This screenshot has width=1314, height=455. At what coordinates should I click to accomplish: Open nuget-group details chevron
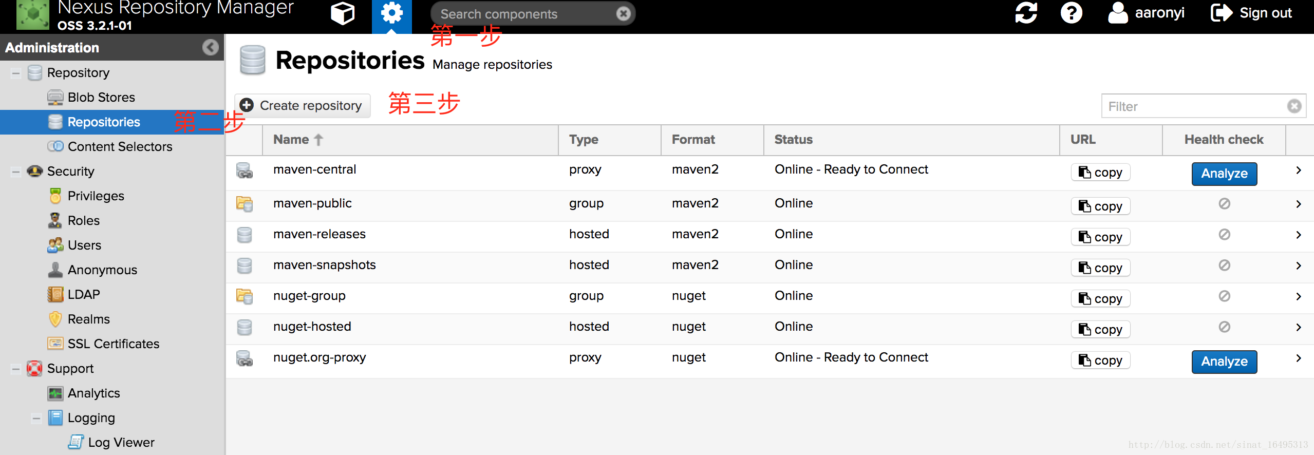[1299, 296]
